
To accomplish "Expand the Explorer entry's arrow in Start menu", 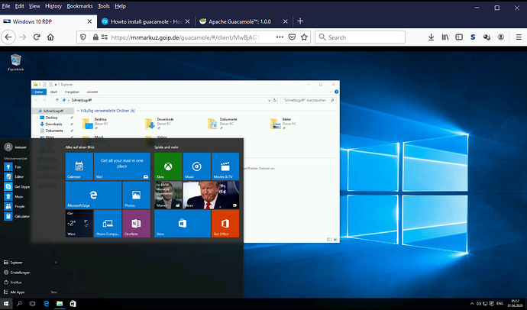I will click(56, 263).
